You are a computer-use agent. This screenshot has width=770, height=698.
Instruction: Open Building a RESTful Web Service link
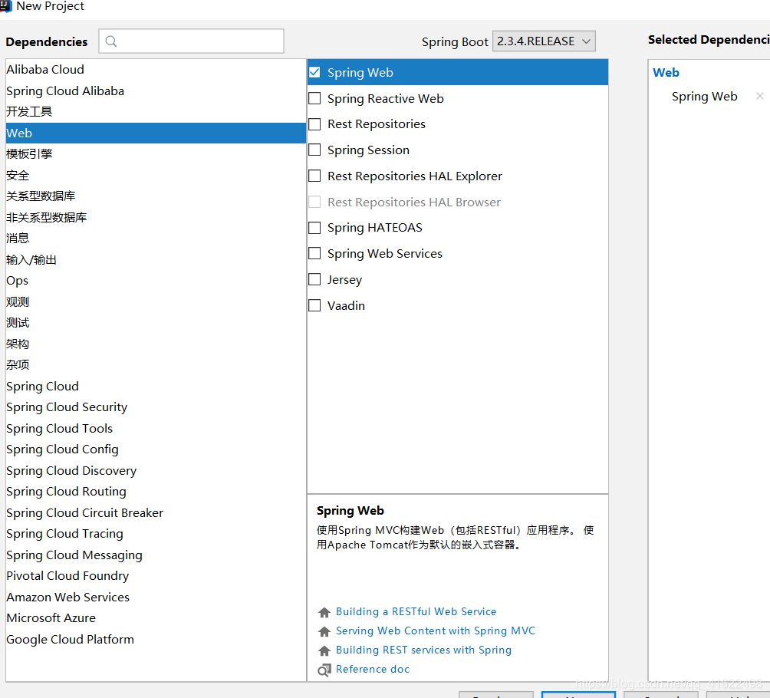coord(416,611)
